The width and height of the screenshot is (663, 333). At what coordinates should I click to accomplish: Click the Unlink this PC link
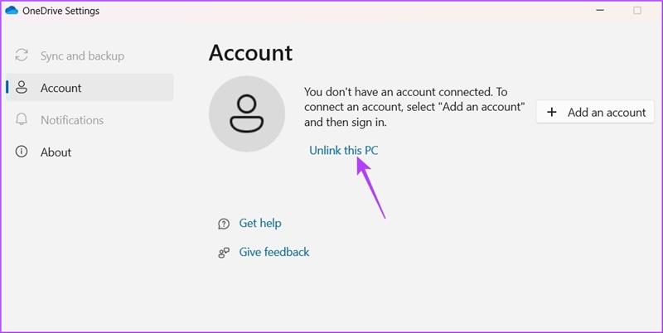[344, 151]
